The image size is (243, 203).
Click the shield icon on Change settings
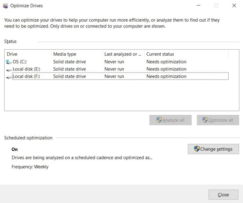(197, 149)
